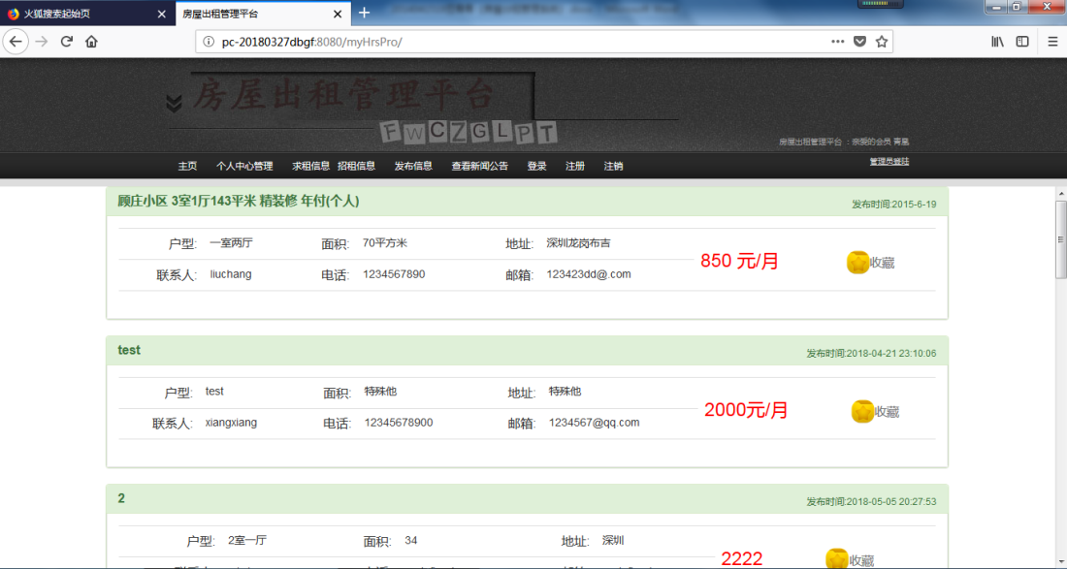This screenshot has height=569, width=1067.
Task: Select contact name xiangxiang
Action: click(231, 423)
